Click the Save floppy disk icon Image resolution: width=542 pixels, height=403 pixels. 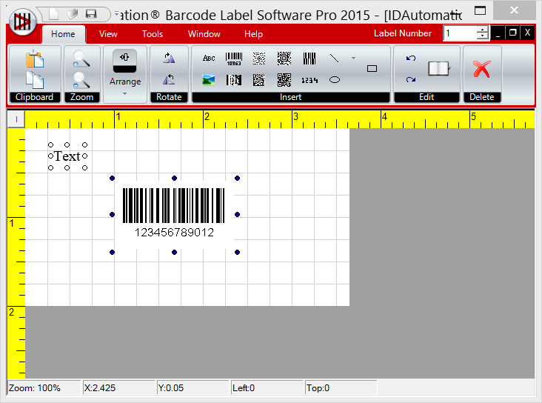coord(91,14)
